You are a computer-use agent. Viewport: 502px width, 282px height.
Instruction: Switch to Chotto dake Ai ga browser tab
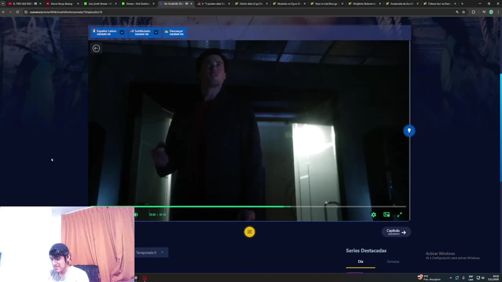coord(251,4)
